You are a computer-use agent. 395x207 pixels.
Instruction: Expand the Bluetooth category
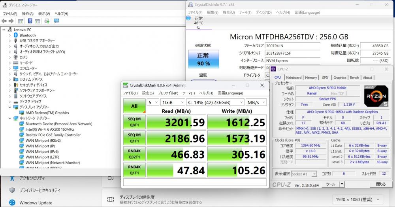pos(10,35)
